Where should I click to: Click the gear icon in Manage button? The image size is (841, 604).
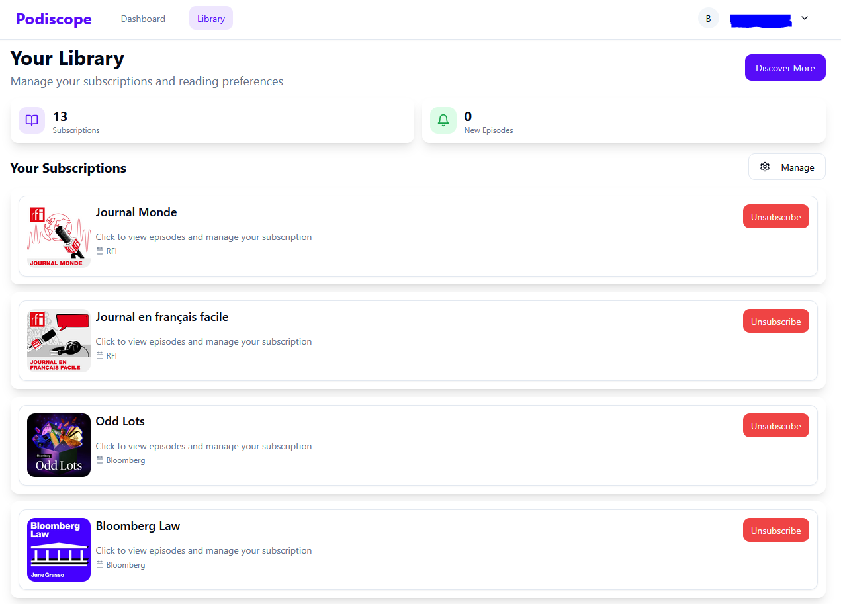click(x=765, y=167)
